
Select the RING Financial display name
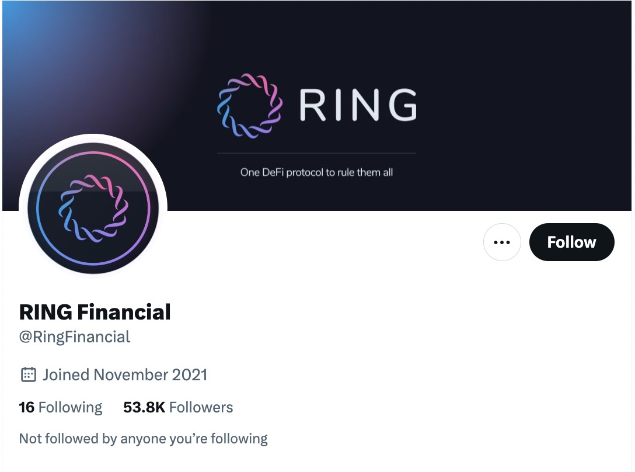pyautogui.click(x=95, y=312)
